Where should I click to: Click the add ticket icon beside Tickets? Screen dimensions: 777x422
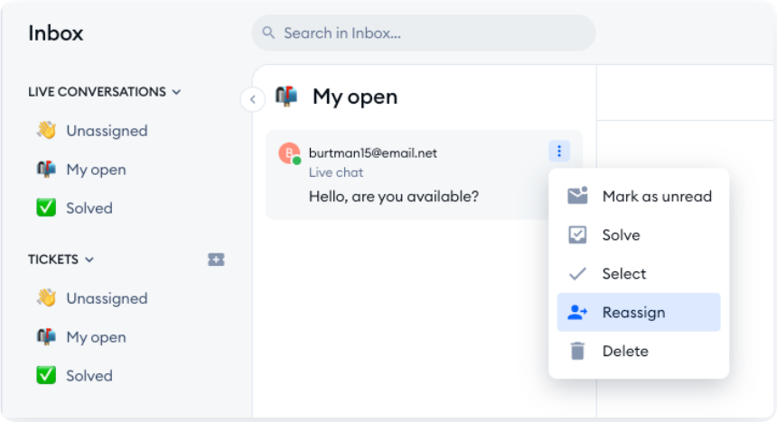(216, 260)
